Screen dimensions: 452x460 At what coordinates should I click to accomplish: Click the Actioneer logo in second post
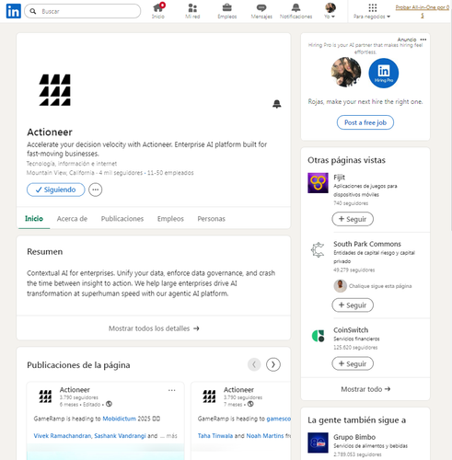tap(209, 397)
